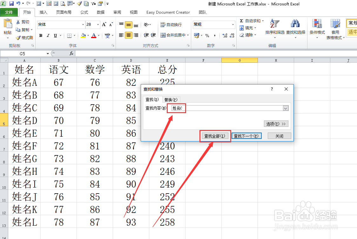Open 查找和选择 binoculars menu

(x=295, y=28)
